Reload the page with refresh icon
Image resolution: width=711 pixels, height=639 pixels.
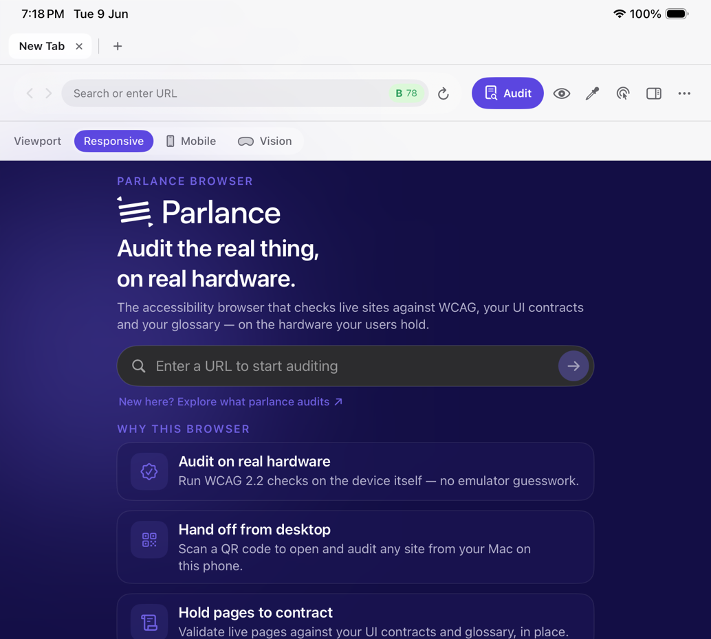click(x=444, y=93)
